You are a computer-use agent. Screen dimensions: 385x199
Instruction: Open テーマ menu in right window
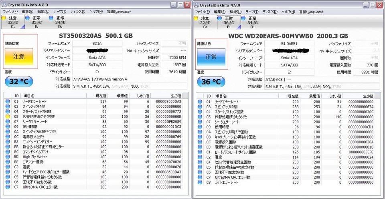pyautogui.click(x=252, y=12)
